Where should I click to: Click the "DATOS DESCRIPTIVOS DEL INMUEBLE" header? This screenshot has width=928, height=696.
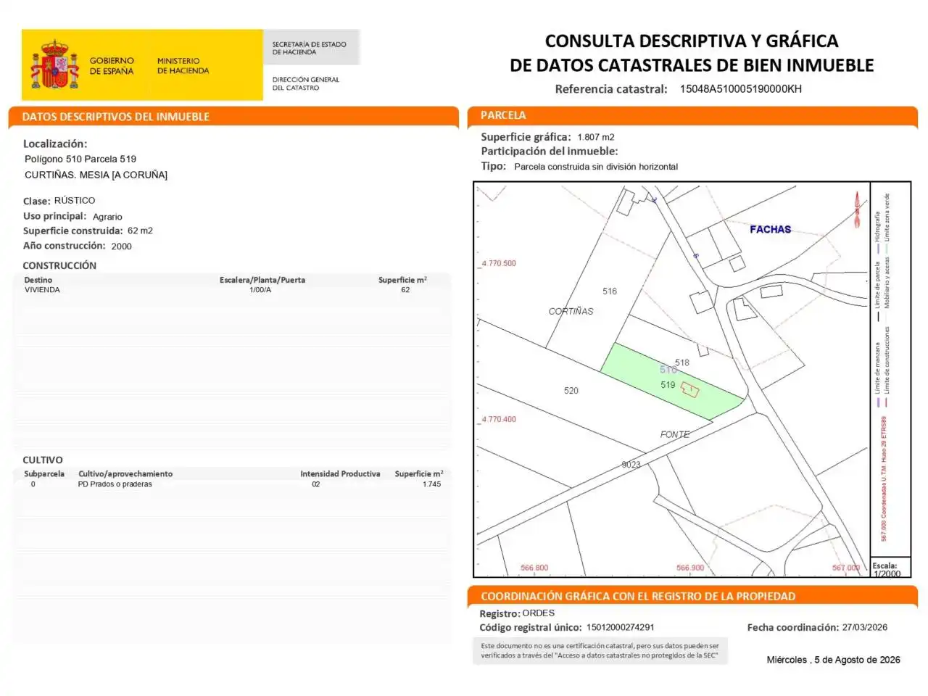[x=115, y=117]
